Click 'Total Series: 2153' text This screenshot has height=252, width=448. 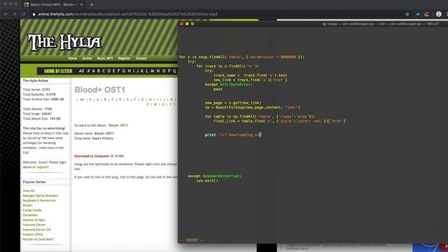click(x=36, y=90)
